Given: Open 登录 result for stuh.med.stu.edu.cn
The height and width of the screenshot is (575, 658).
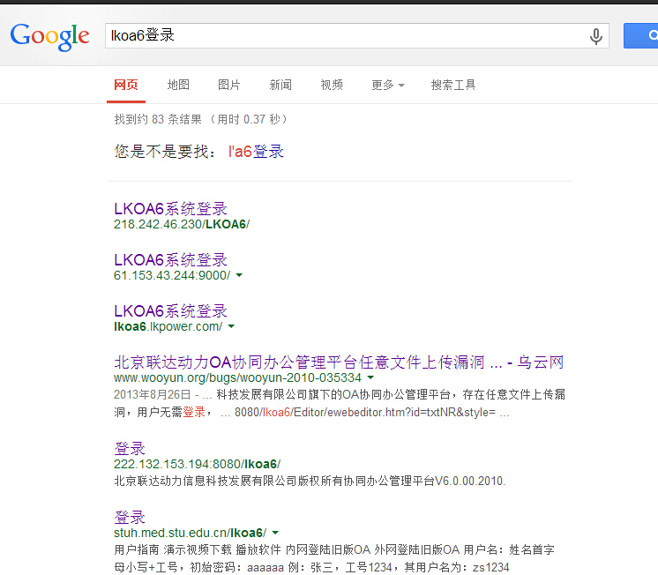Looking at the screenshot, I should (x=130, y=518).
